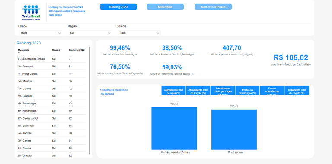The image size is (332, 164).
Task: Open the Melhores e Piores tab
Action: (x=213, y=7)
